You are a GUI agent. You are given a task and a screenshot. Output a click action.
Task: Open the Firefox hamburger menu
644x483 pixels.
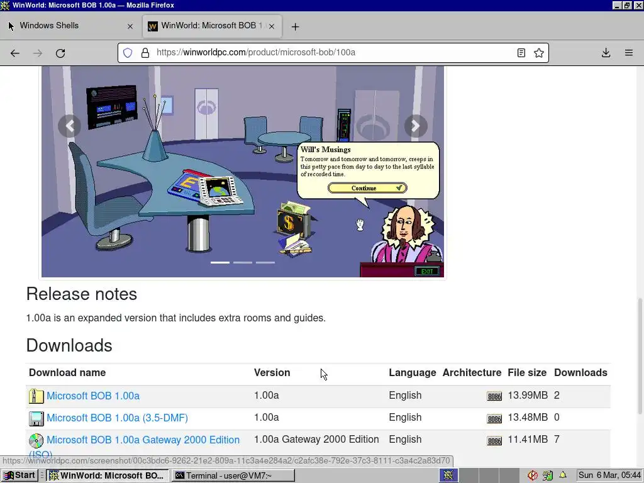point(629,53)
